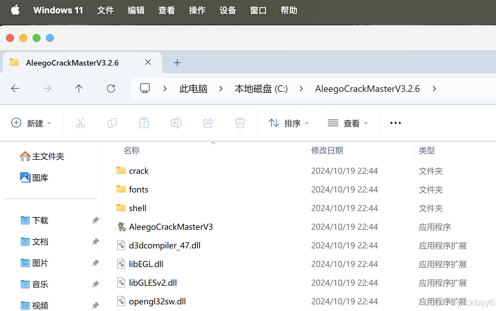Click the crack folder icon

coord(121,170)
